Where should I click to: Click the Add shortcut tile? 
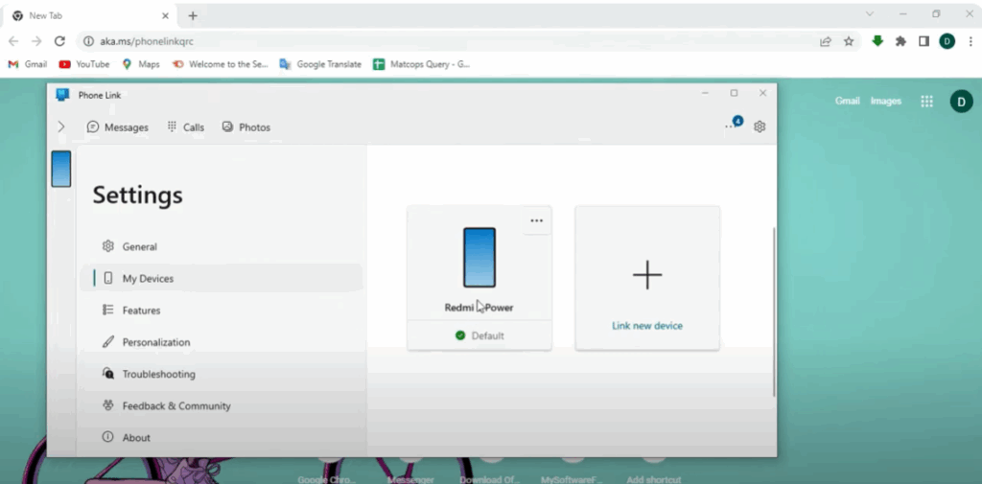(654, 471)
